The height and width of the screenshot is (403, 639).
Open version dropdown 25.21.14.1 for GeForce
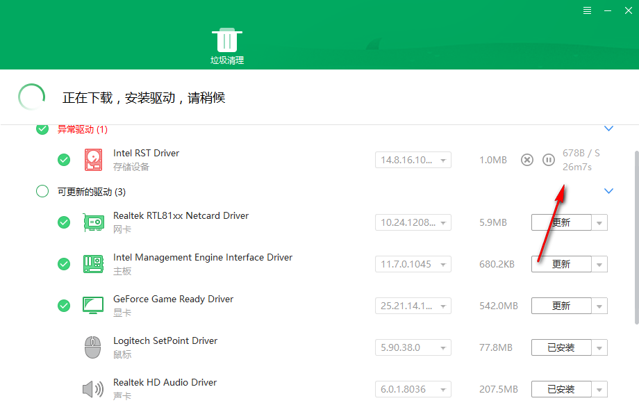click(413, 306)
